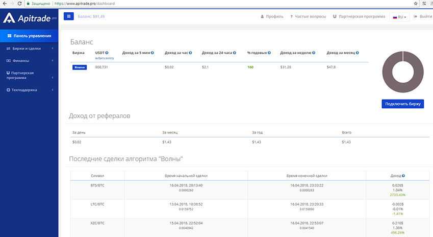Click the Выйти logout link
Screen dimensions: 433x237
423,16
